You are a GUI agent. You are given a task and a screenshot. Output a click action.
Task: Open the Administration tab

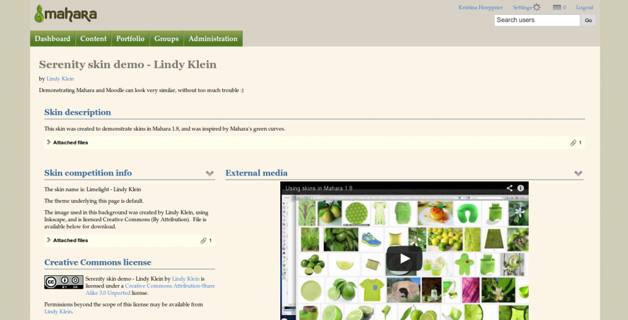click(213, 39)
